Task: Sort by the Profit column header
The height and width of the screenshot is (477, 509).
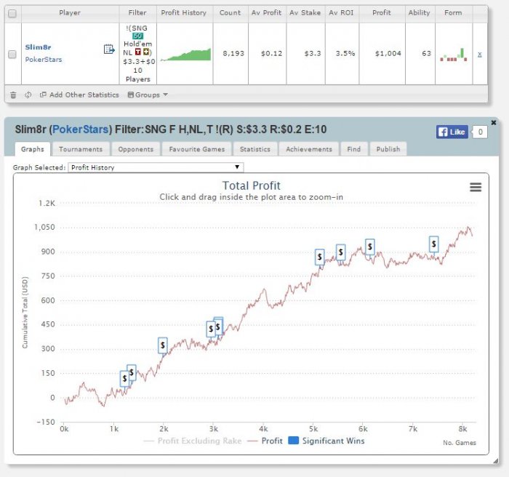Action: pyautogui.click(x=382, y=12)
